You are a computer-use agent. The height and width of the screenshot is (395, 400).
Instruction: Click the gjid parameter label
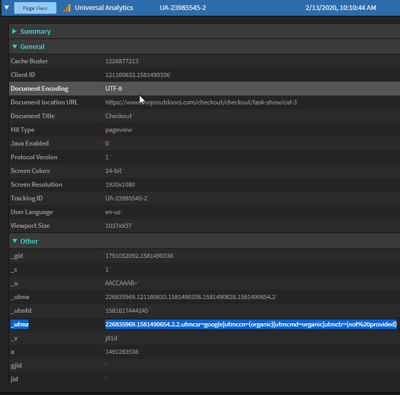coord(16,366)
